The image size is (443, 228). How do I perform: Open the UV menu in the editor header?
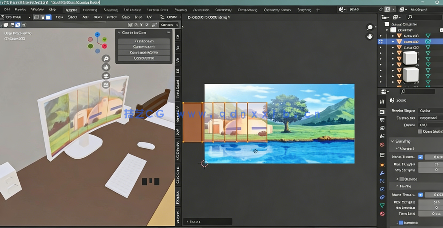tap(149, 17)
